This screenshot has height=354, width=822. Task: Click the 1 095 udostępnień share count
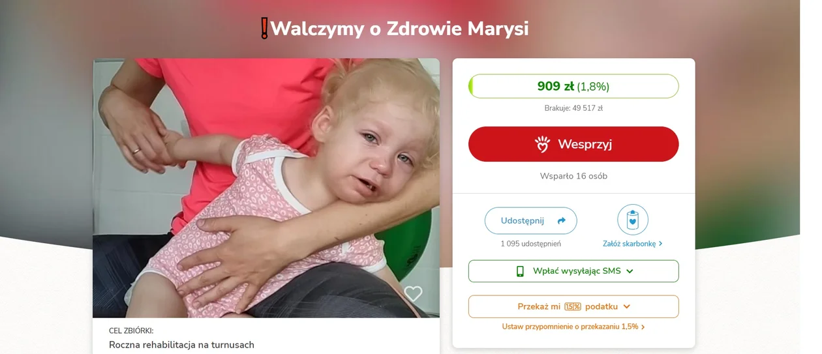[x=531, y=244]
